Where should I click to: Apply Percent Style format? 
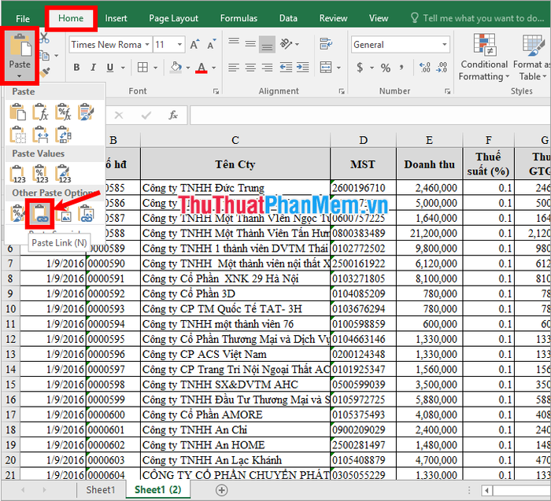(386, 68)
